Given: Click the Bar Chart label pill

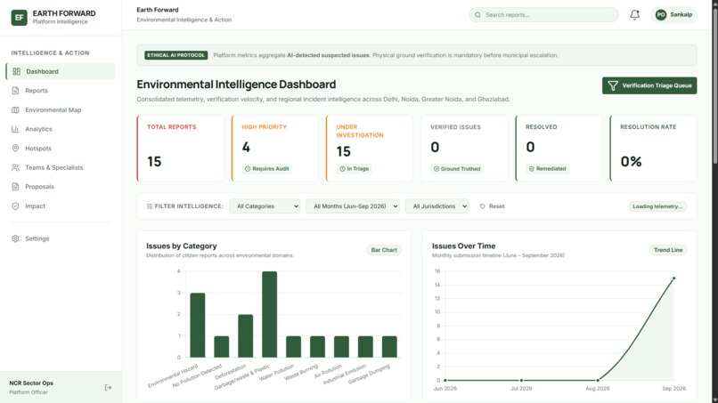Looking at the screenshot, I should pos(384,250).
